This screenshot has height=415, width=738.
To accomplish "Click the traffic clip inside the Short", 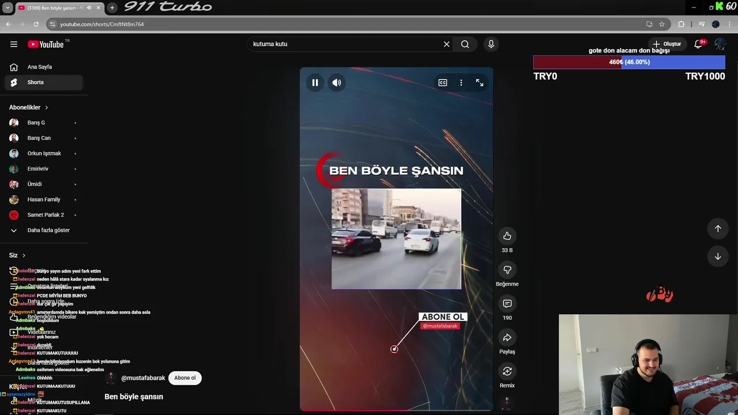I will (396, 239).
